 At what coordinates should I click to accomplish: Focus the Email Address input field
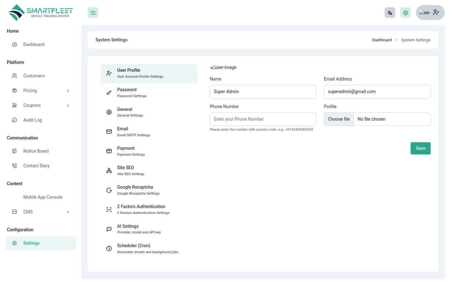pyautogui.click(x=377, y=92)
